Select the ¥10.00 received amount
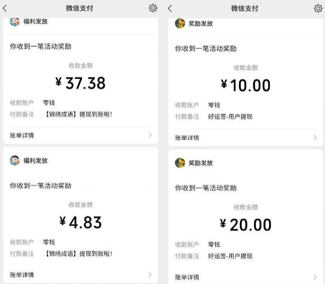This screenshot has width=325, height=284. (x=246, y=85)
